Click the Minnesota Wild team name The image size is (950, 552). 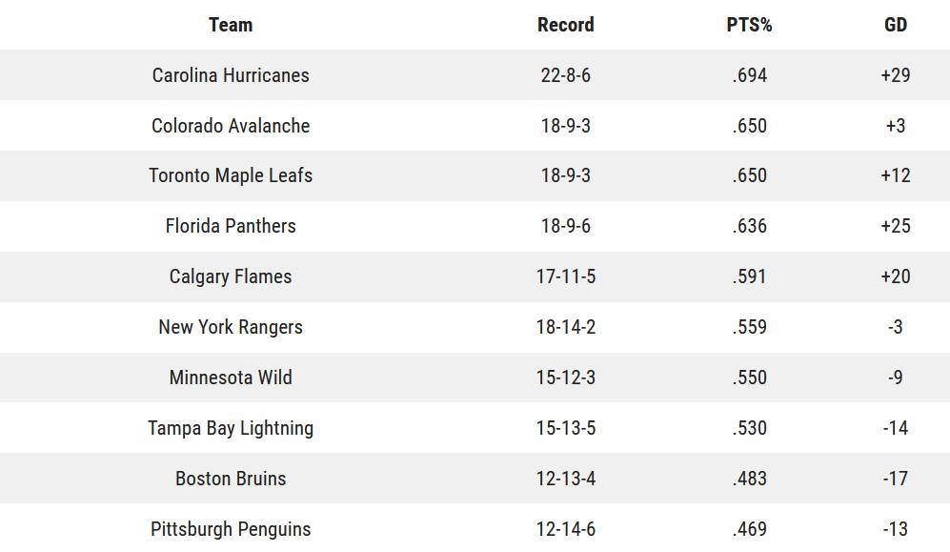[231, 378]
